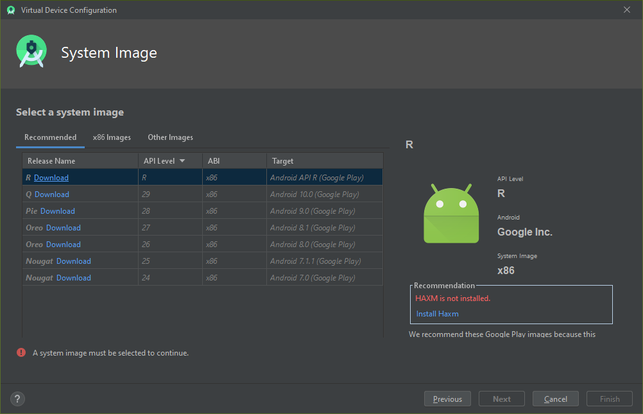Close the Virtual Device Configuration window
Image resolution: width=643 pixels, height=414 pixels.
click(x=627, y=10)
